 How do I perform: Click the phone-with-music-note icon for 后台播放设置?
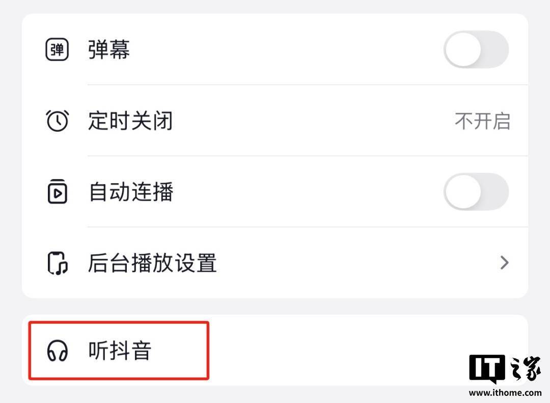pos(57,263)
